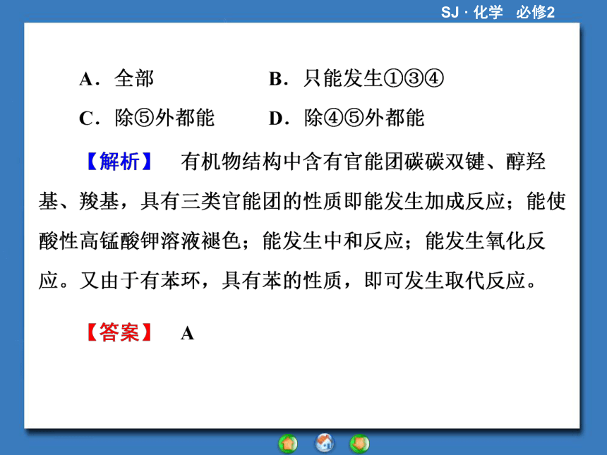
Task: Choose answer option C. 除⑤外都能
Action: [x=147, y=118]
